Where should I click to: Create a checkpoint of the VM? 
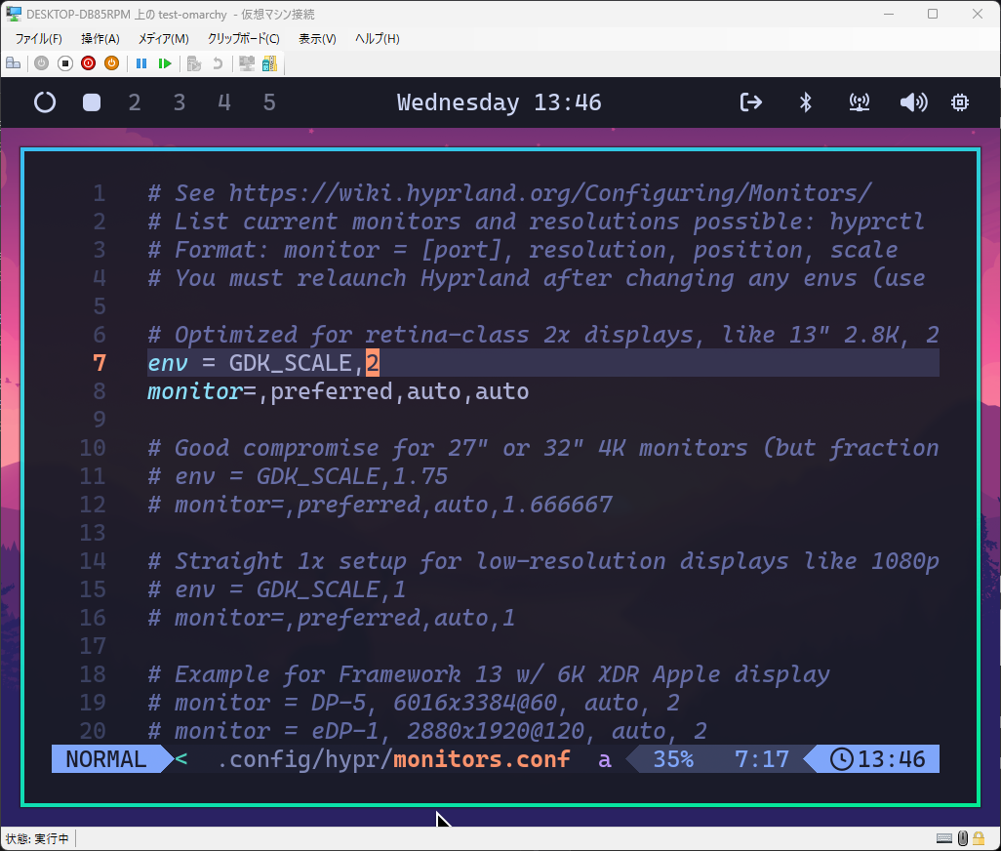[194, 63]
